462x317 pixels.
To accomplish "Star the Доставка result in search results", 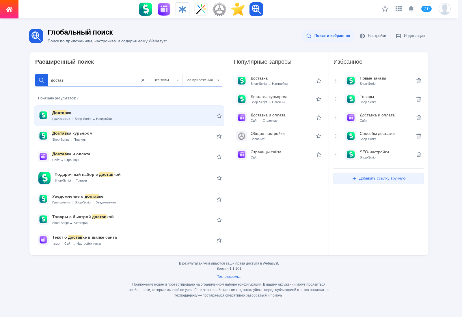I will coord(219,116).
